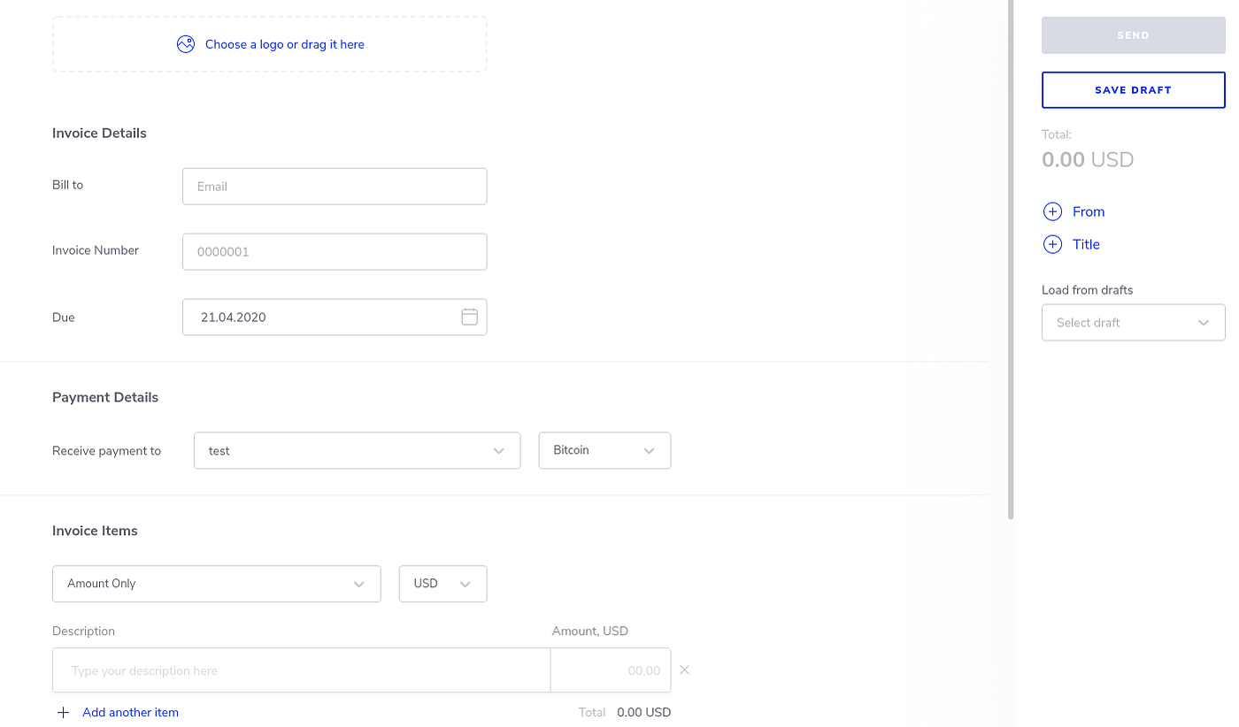
Task: Select the Choose a logo link
Action: [x=283, y=43]
